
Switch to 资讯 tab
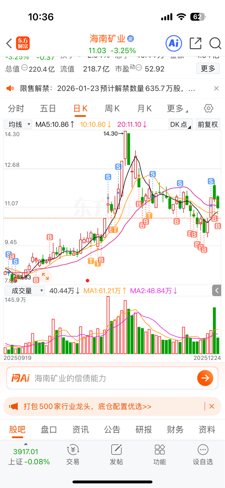click(x=80, y=429)
